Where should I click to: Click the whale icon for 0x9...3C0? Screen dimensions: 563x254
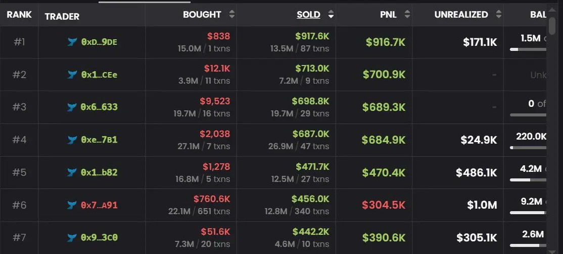tap(73, 237)
